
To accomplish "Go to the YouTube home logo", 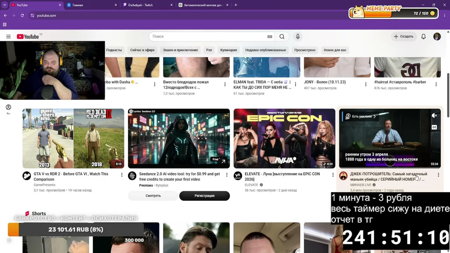I will [28, 37].
